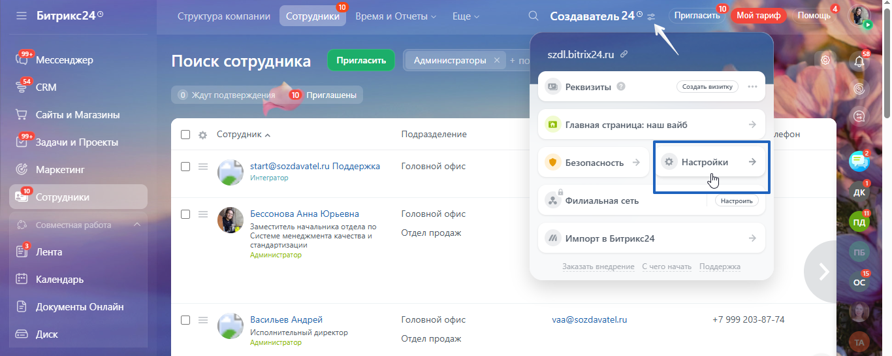Select the Сотрудники top tab

313,16
